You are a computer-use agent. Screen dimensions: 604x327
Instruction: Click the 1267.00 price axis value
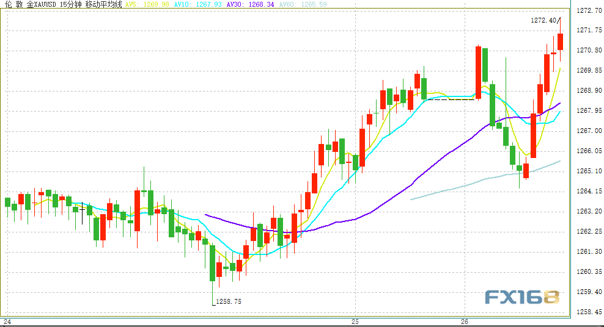click(x=589, y=131)
